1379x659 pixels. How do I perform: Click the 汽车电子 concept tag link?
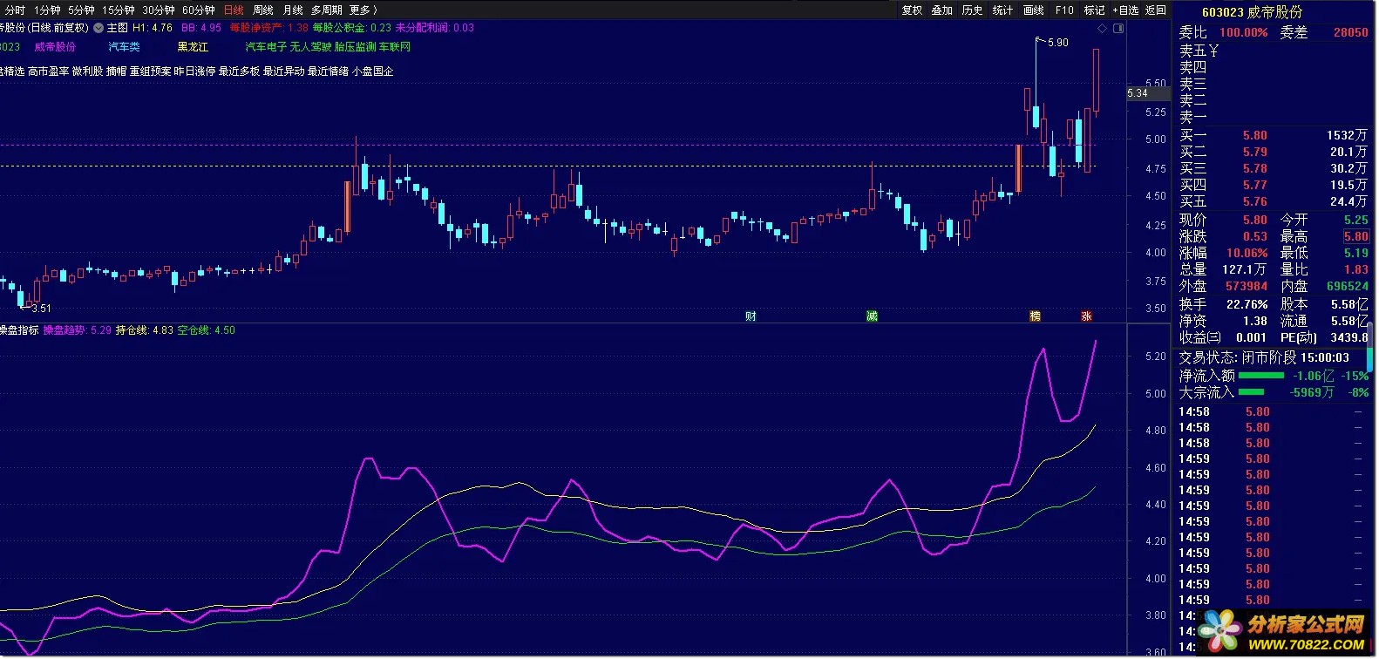click(266, 47)
